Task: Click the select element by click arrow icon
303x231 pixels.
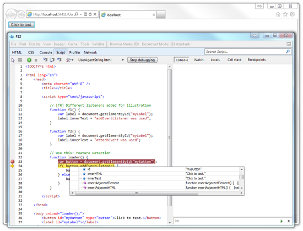Action: click(x=13, y=60)
